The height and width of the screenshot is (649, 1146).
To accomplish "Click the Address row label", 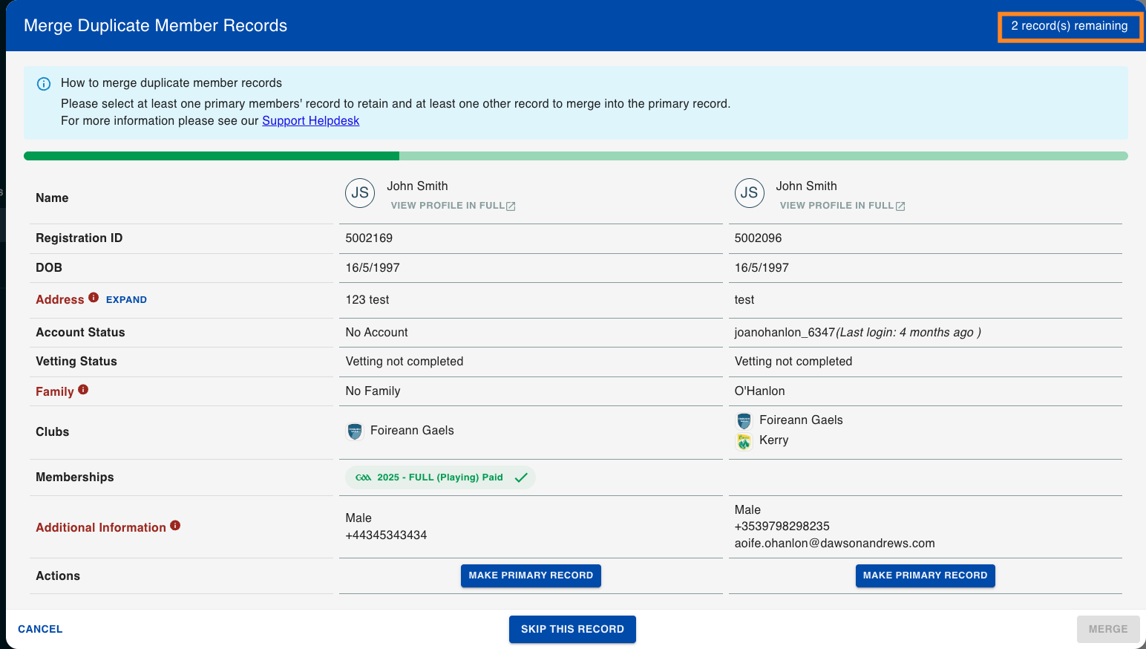I will [x=60, y=300].
